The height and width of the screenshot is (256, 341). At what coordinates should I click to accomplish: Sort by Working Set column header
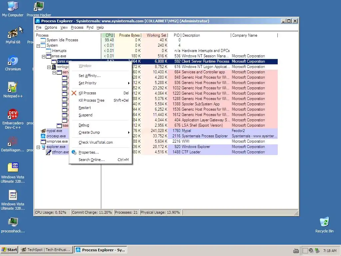coord(155,35)
